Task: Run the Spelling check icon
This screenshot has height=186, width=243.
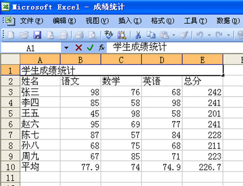Action: tap(108, 35)
